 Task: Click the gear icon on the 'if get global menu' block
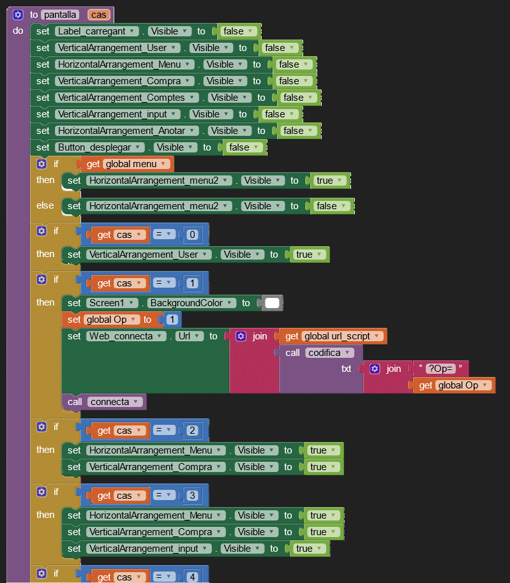point(42,164)
